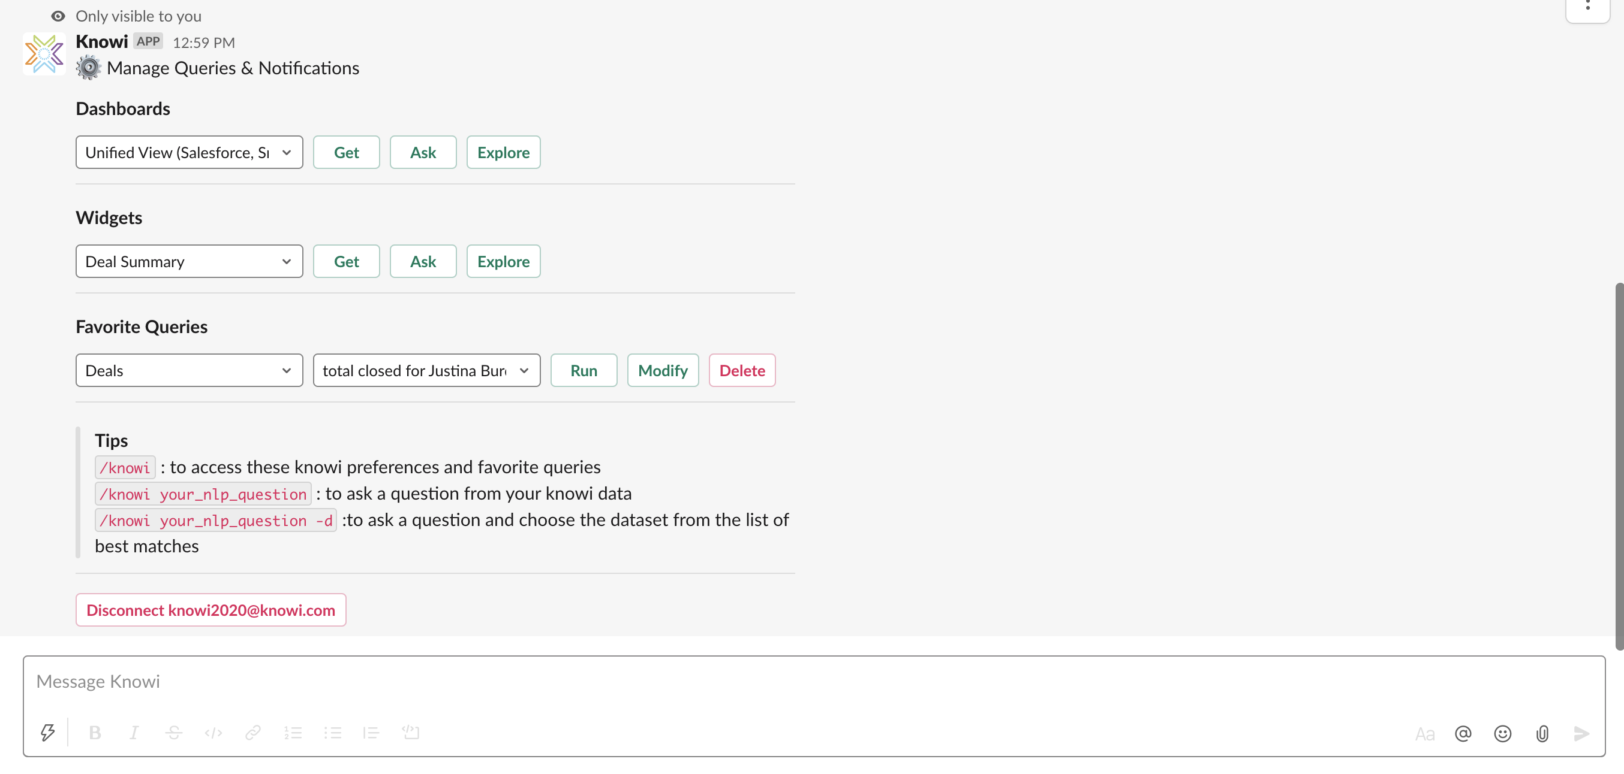Expand the total closed query dropdown
1624x774 pixels.
(x=426, y=370)
